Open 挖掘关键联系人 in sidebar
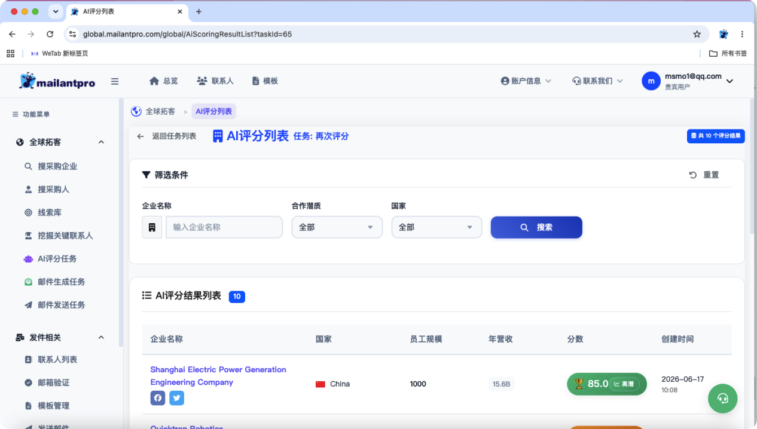757x429 pixels. point(59,236)
